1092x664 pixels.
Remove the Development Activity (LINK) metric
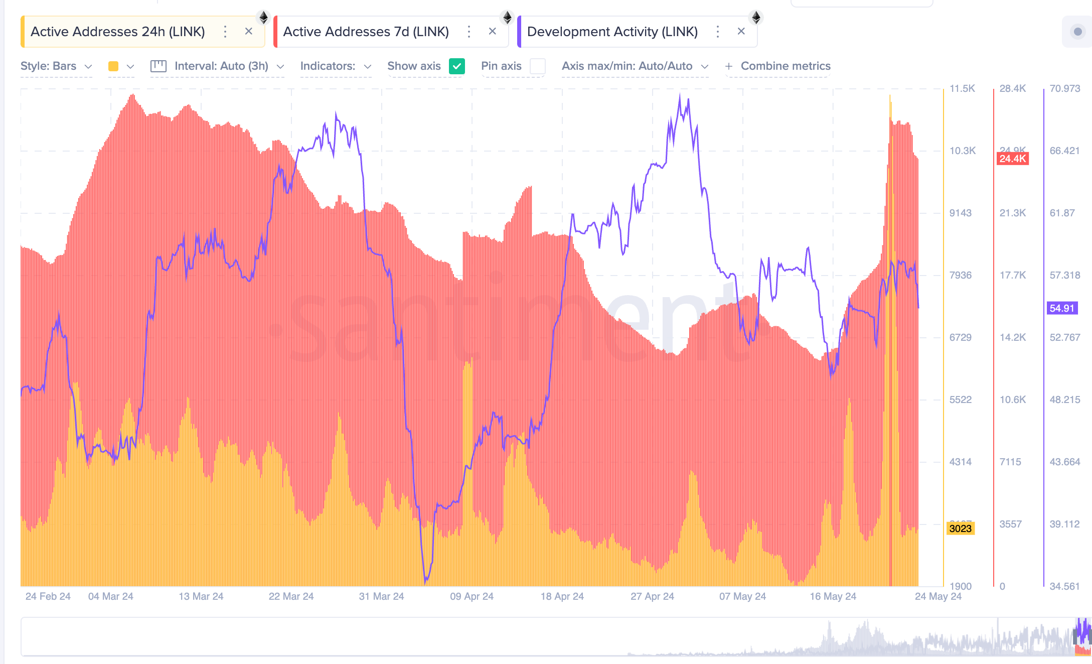tap(741, 32)
